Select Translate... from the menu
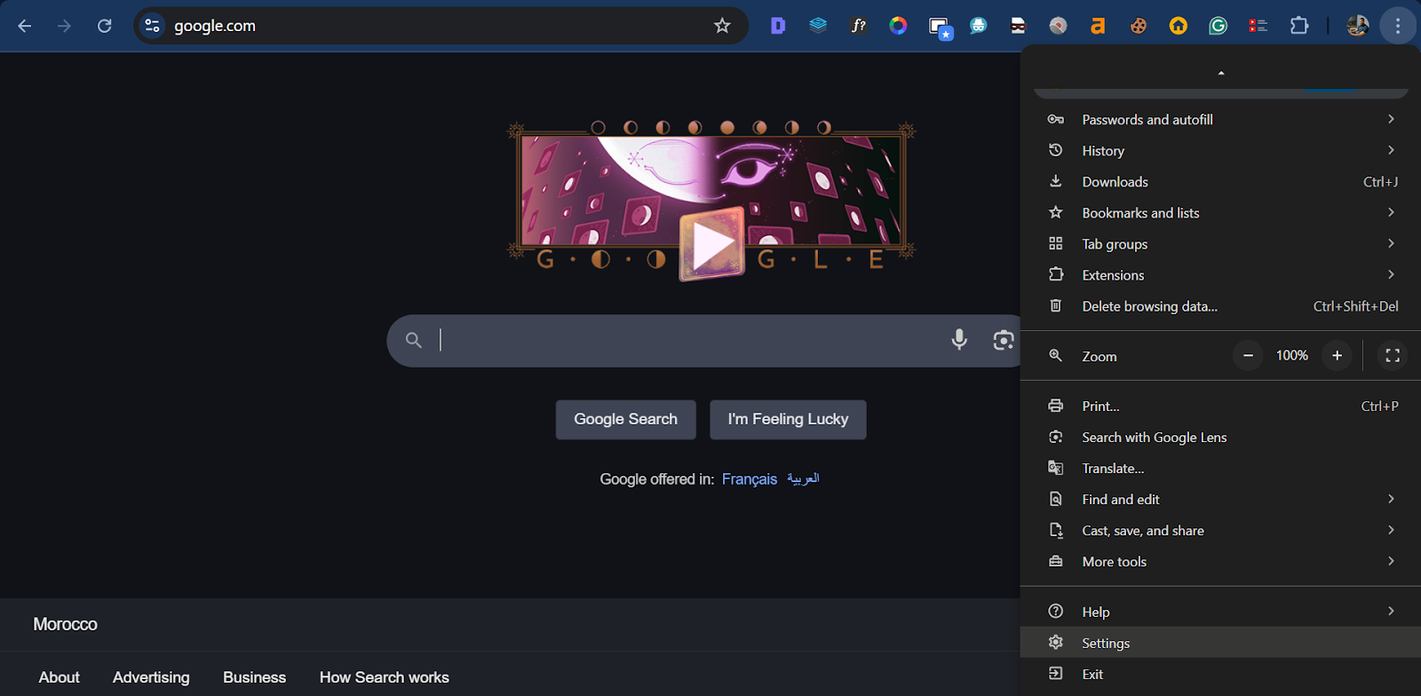Viewport: 1421px width, 696px height. coord(1220,468)
